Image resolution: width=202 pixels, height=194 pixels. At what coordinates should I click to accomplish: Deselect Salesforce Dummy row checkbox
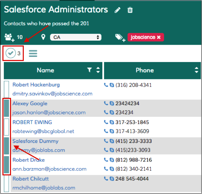coord(7,146)
